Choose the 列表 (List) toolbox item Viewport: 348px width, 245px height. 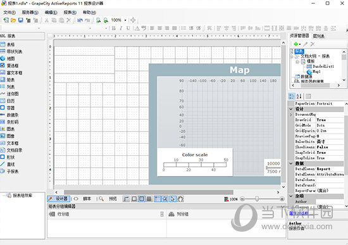(8, 87)
